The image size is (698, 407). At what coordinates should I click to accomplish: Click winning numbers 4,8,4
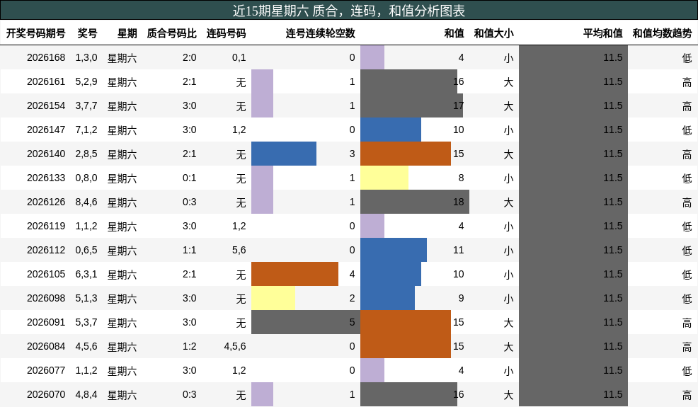(x=86, y=394)
